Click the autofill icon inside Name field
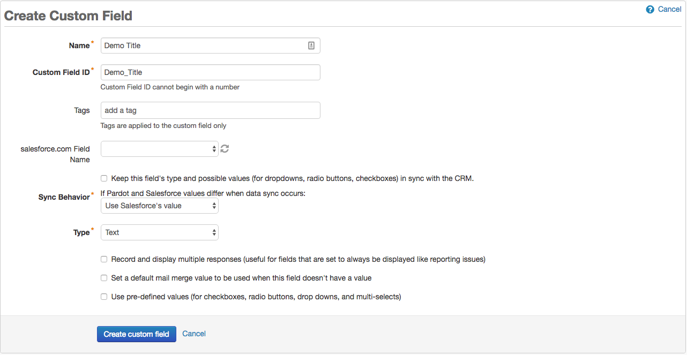 tap(311, 46)
